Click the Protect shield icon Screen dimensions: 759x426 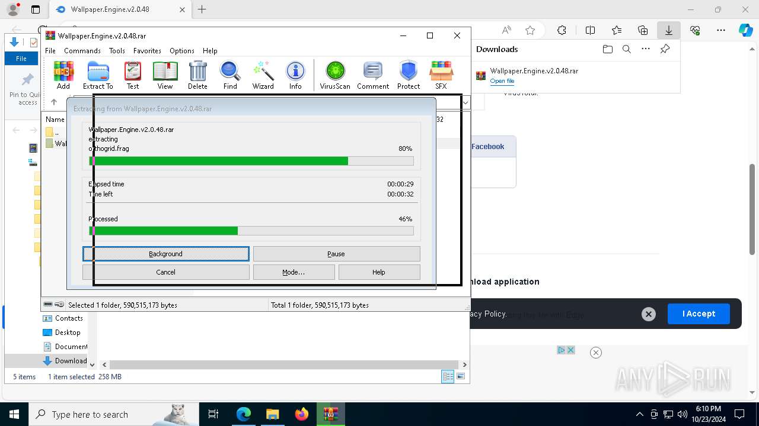(409, 75)
